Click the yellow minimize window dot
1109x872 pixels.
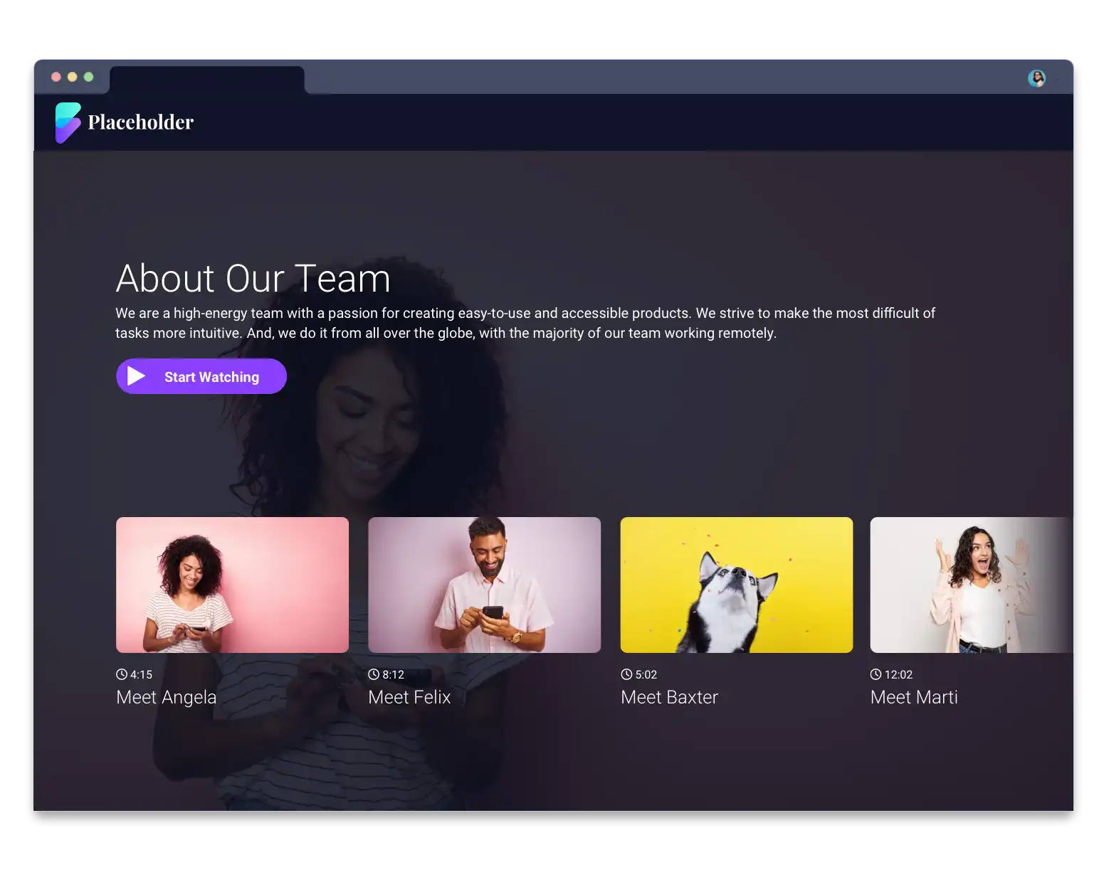(x=72, y=77)
